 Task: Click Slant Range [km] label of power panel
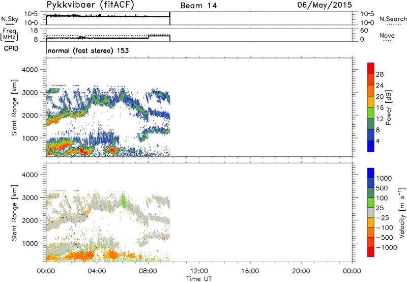coord(14,107)
